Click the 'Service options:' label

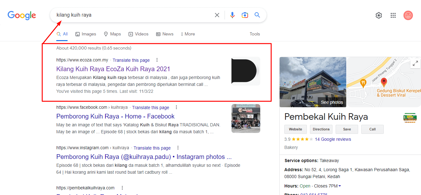click(x=302, y=161)
